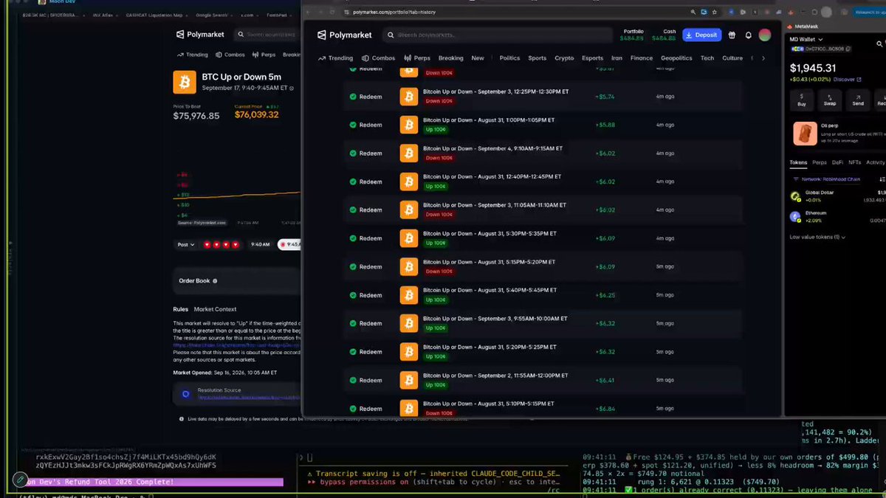Screen dimensions: 886x498
Task: Click the Order Book info icon in back window
Action: click(216, 281)
